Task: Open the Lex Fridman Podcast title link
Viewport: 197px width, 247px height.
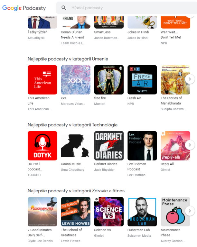Action: (x=136, y=167)
